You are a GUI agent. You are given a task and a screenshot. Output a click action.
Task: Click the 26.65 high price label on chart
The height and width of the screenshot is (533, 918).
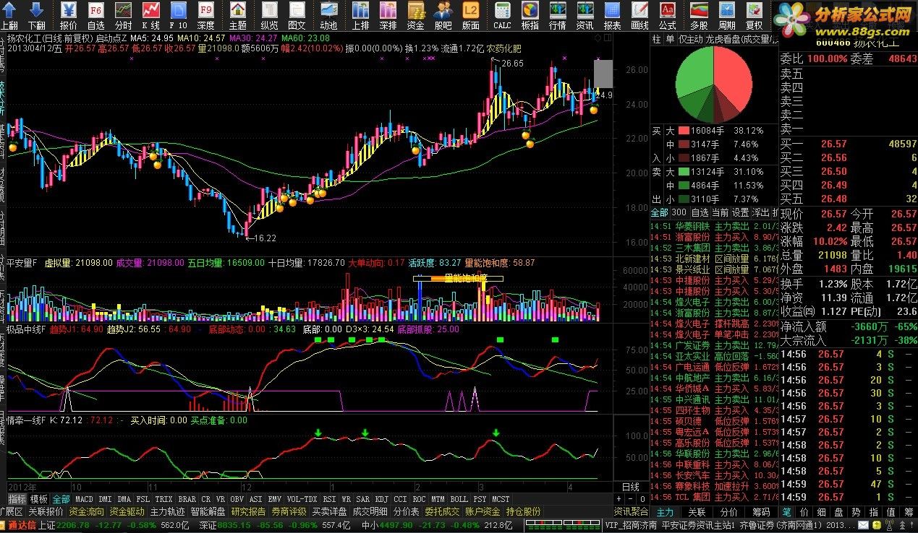[513, 64]
